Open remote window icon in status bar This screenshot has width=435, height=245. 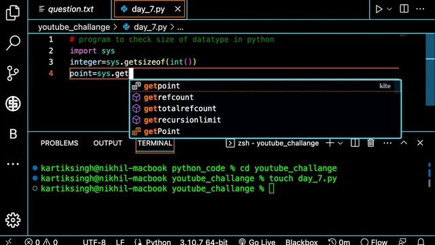pos(8,242)
